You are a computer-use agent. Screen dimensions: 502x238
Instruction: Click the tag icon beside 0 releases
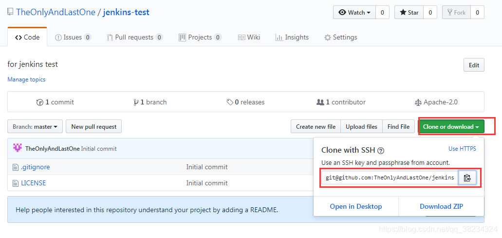(x=229, y=102)
